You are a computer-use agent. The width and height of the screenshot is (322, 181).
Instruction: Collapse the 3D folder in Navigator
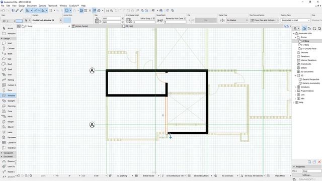pos(295,75)
